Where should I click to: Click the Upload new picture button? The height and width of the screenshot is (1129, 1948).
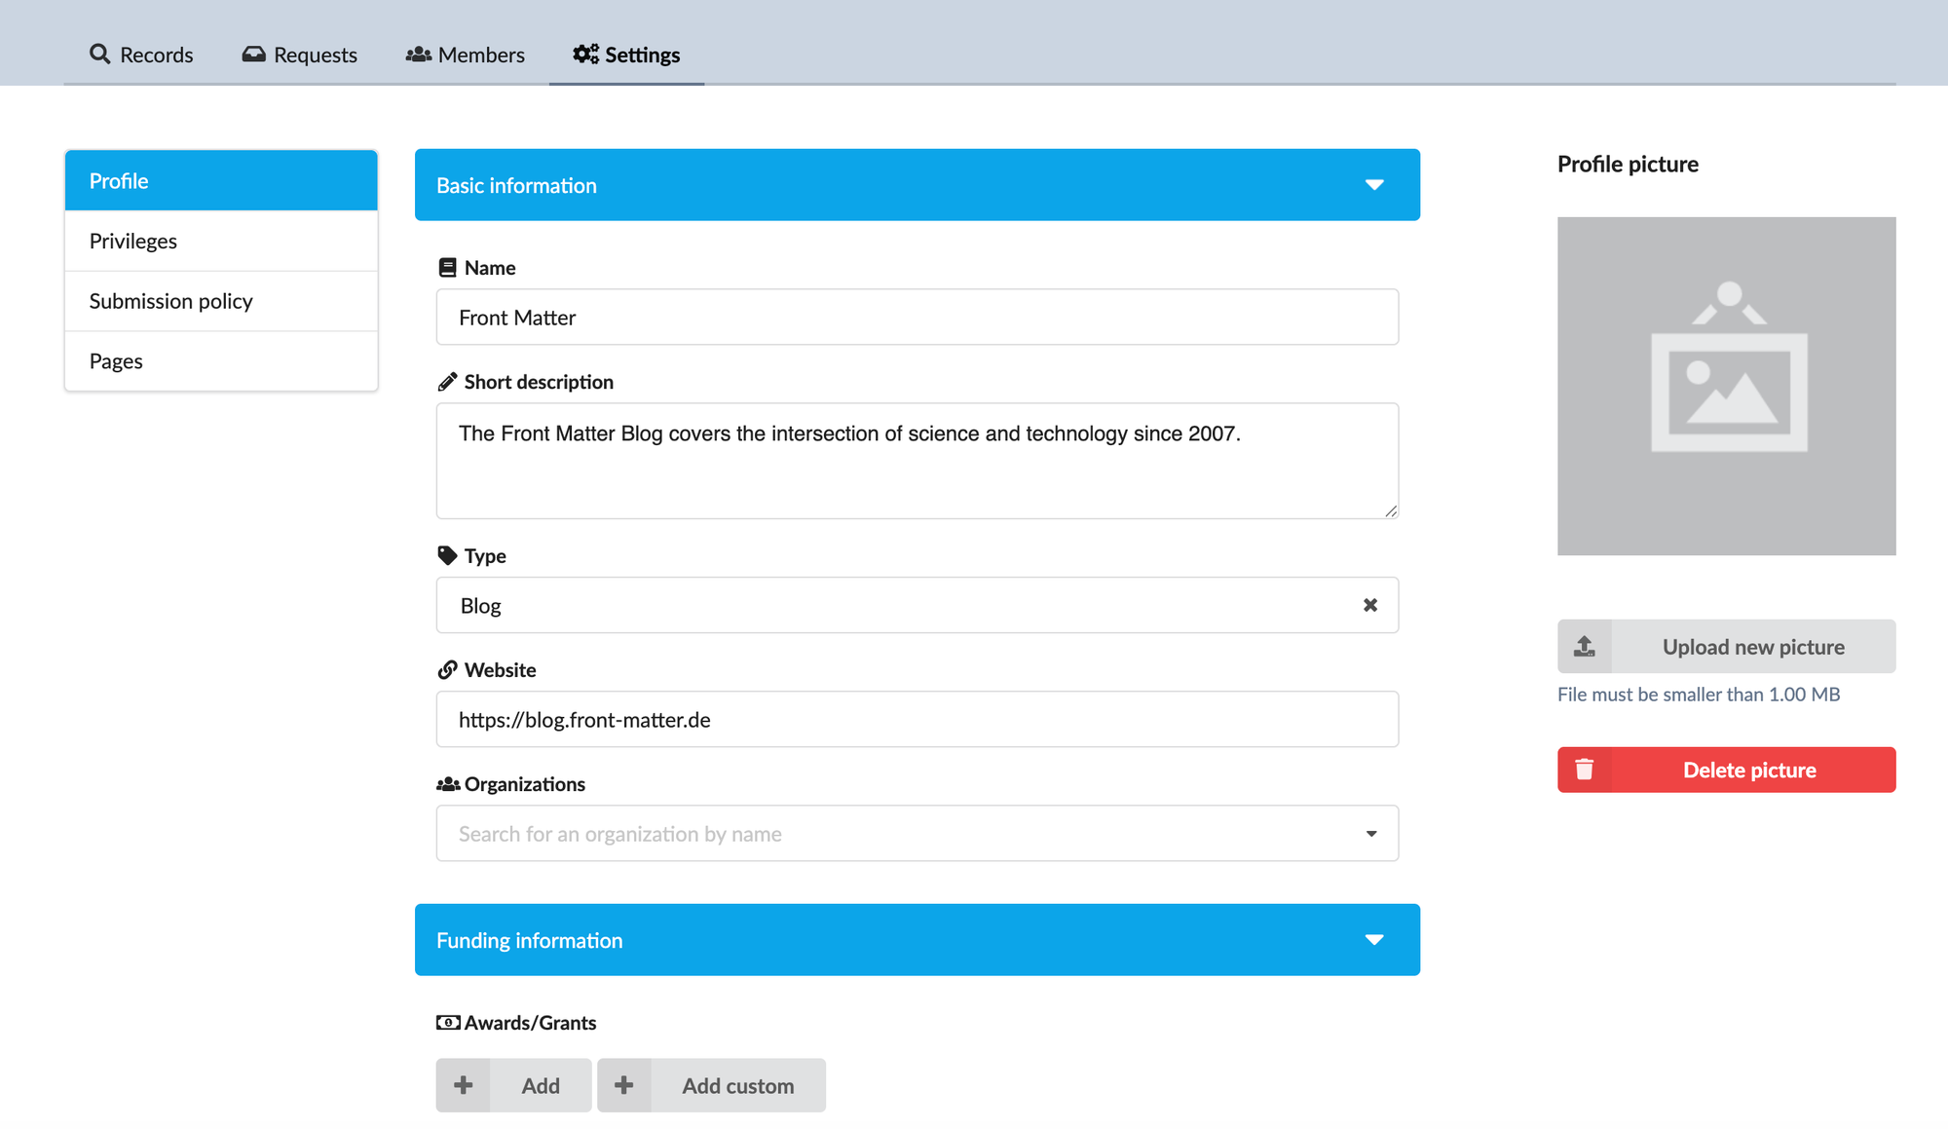point(1752,646)
